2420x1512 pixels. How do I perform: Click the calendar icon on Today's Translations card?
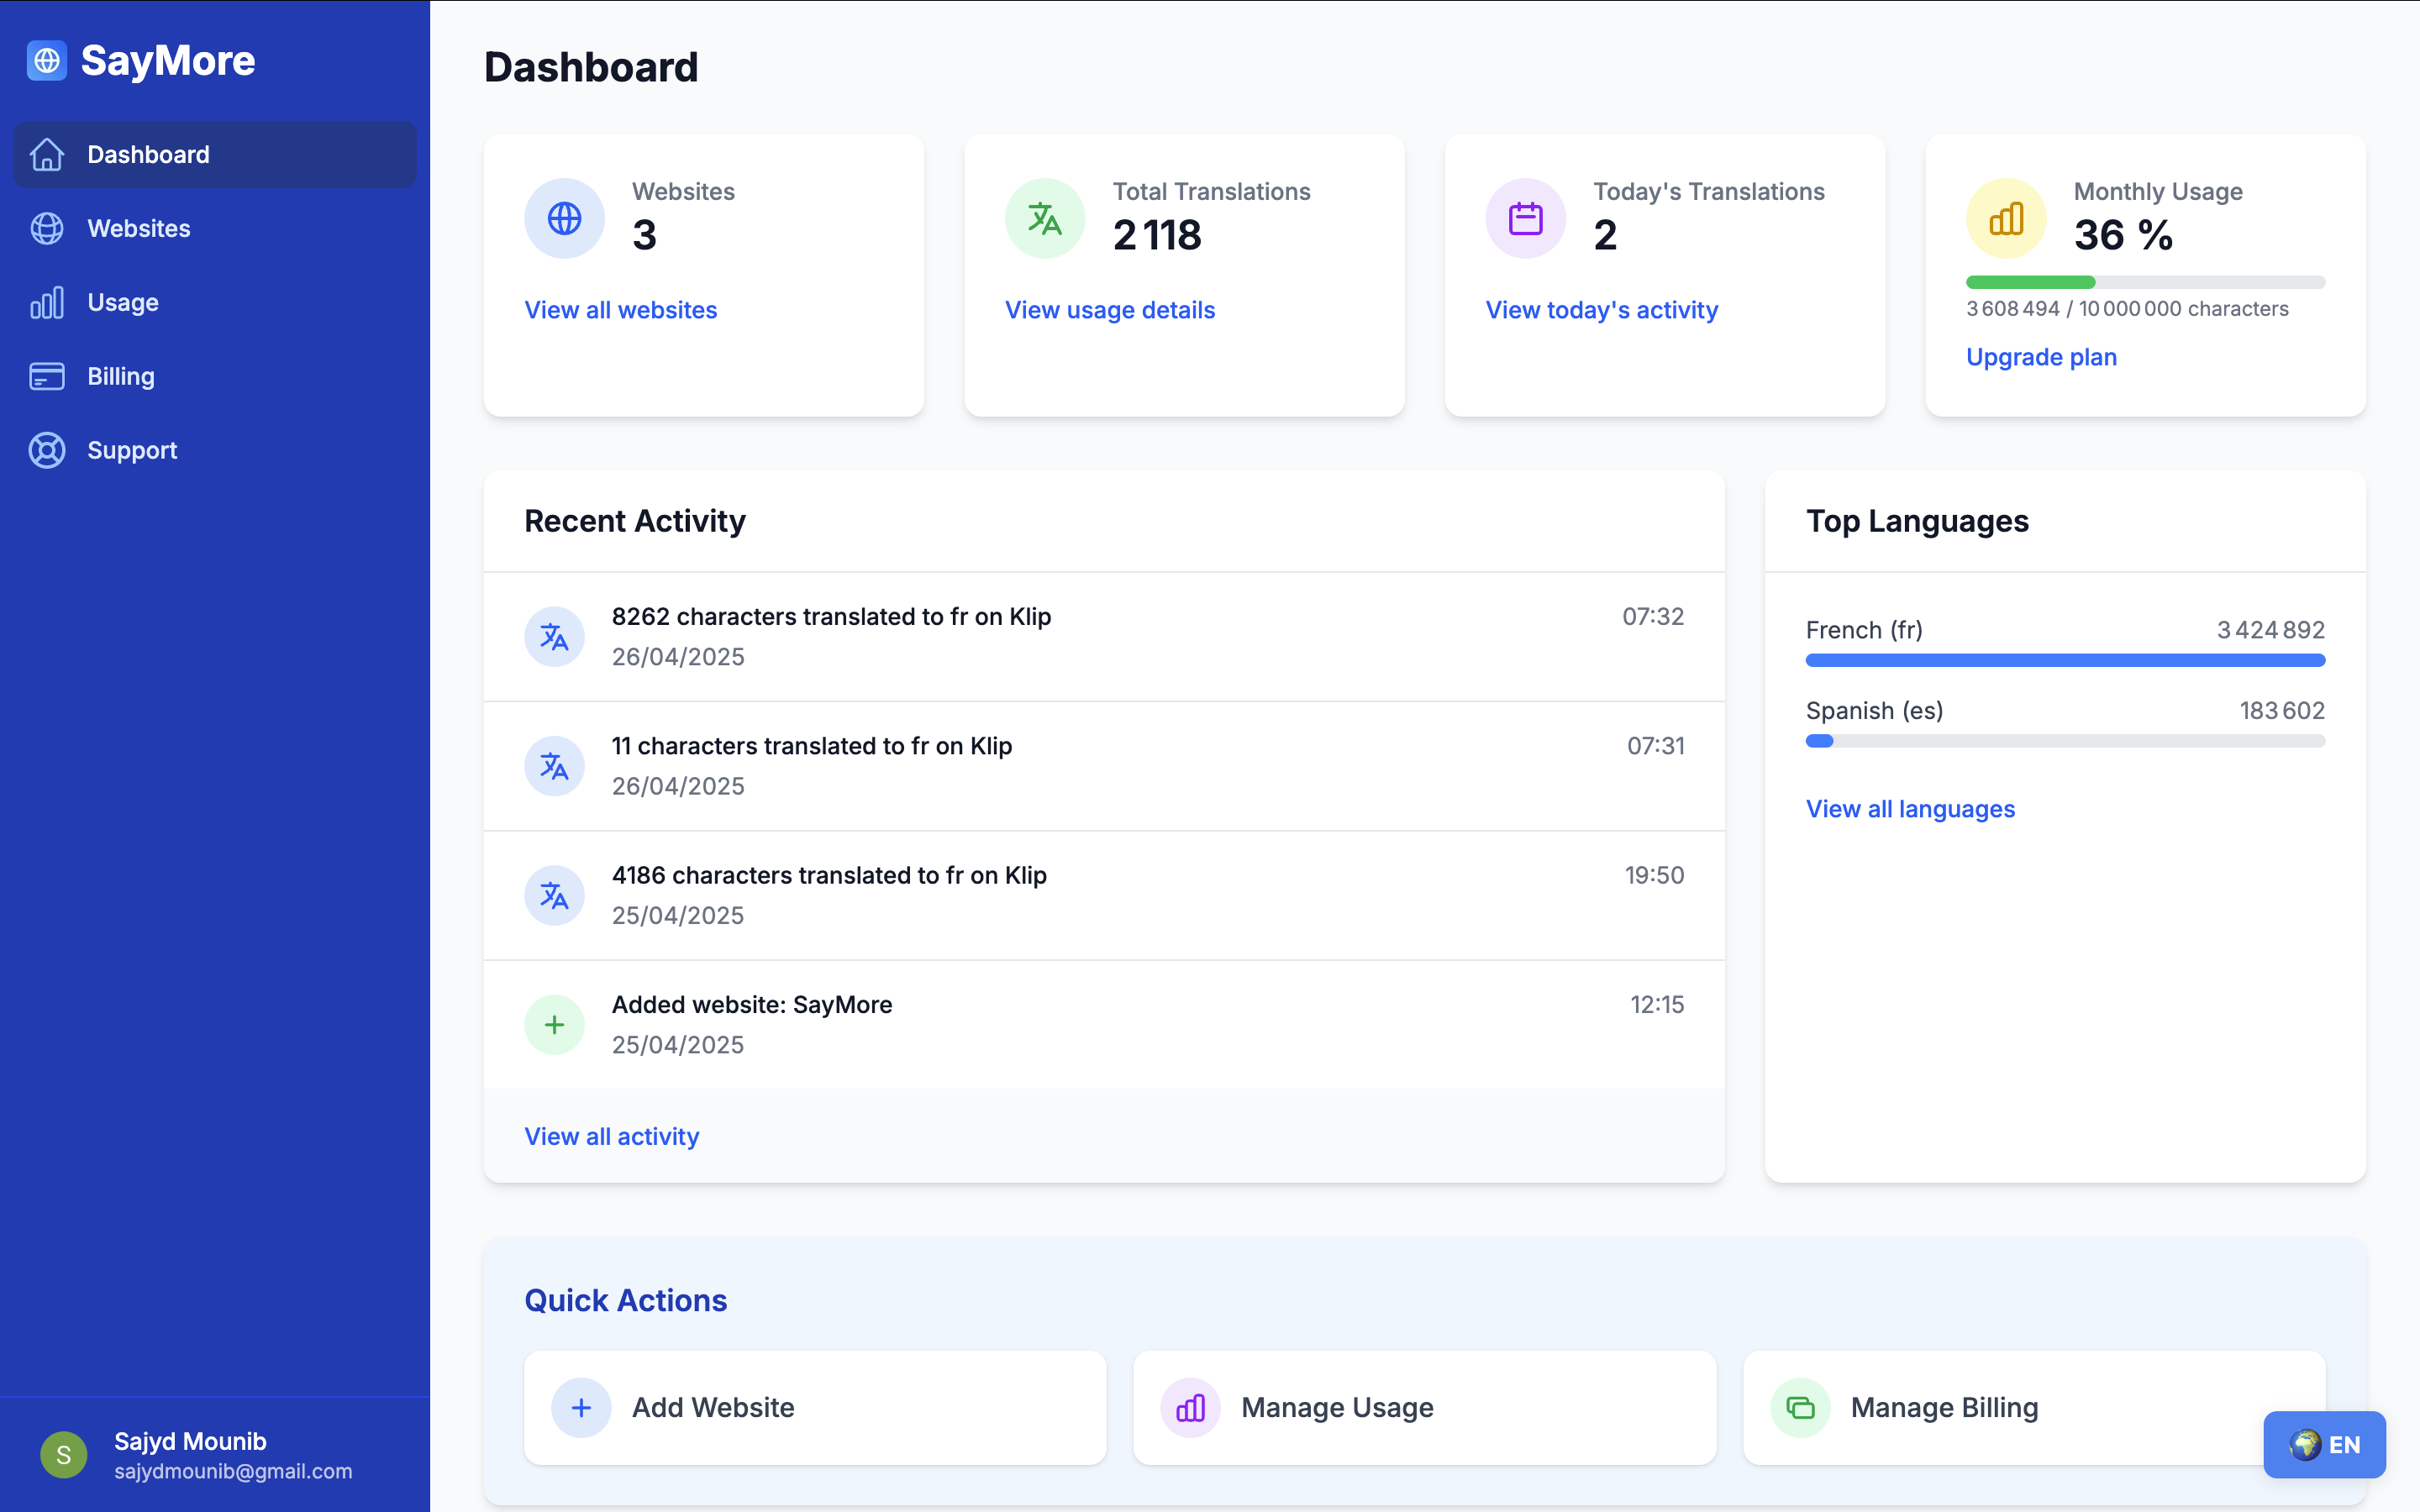pos(1525,218)
